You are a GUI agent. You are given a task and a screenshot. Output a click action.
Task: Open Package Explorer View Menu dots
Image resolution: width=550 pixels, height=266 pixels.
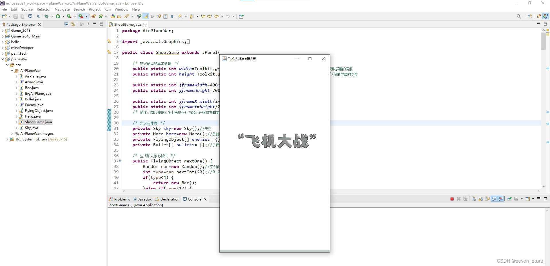[x=88, y=24]
